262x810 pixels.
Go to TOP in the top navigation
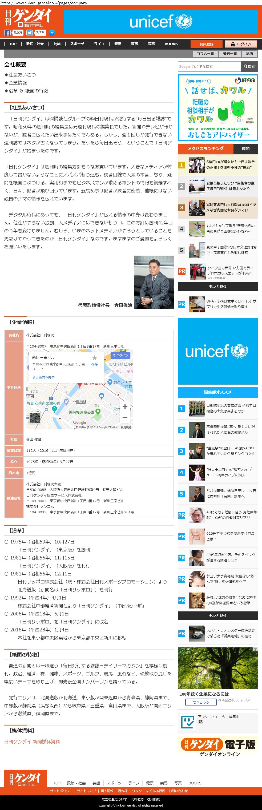click(x=13, y=44)
